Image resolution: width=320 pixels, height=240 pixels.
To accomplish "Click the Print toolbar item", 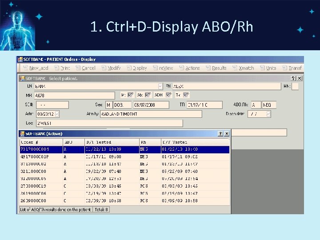I will [62, 68].
